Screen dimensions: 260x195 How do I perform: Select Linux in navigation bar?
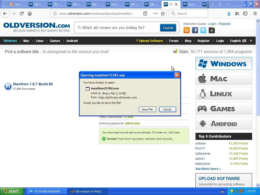coord(40,41)
